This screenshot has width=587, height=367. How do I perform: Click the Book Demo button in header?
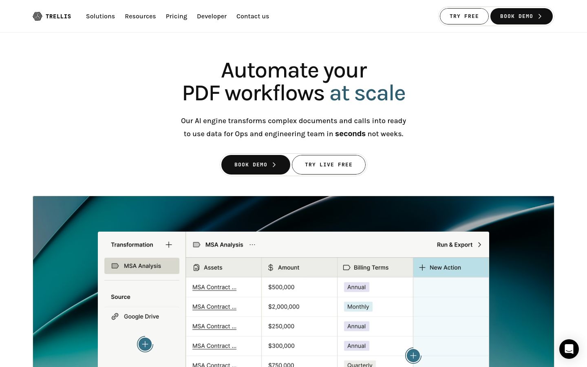coord(521,16)
